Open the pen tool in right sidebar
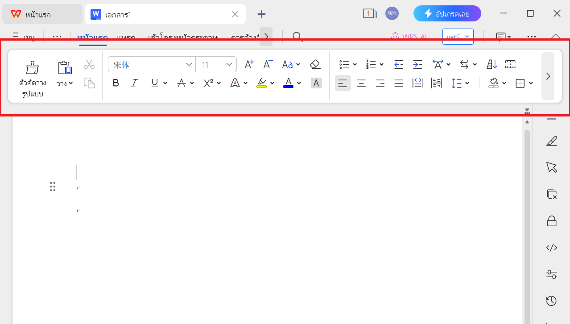The image size is (570, 324). tap(552, 141)
